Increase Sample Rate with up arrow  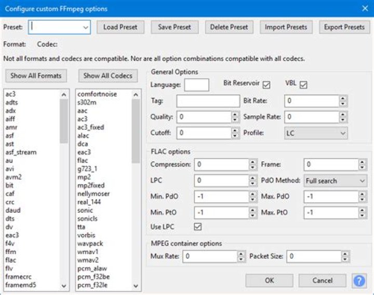343,114
